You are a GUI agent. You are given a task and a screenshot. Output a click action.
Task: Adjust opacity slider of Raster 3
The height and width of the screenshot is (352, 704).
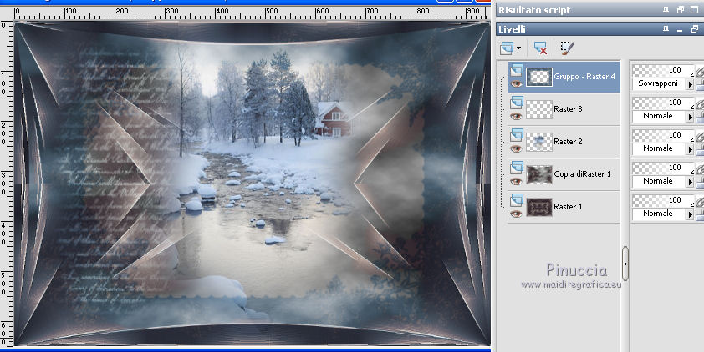[x=663, y=103]
